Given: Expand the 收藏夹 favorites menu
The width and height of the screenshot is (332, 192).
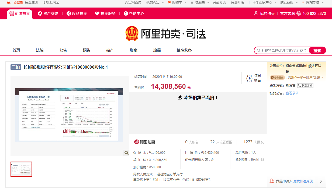Looking at the screenshot, I should coord(199,2).
